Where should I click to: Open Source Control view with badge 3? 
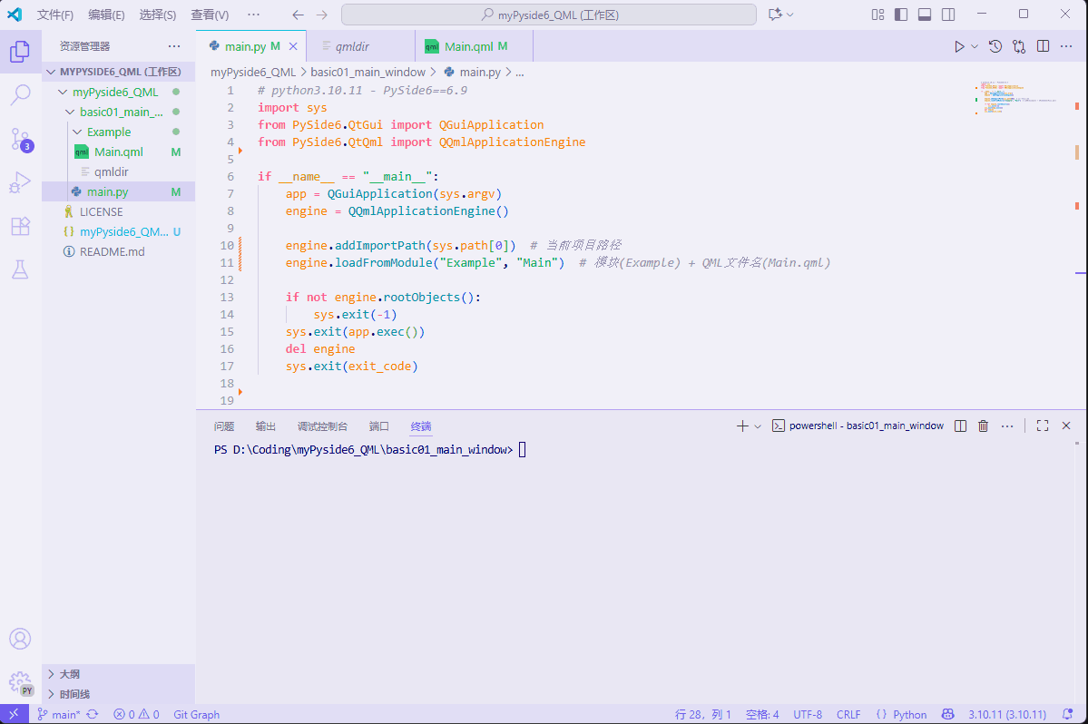(x=20, y=140)
